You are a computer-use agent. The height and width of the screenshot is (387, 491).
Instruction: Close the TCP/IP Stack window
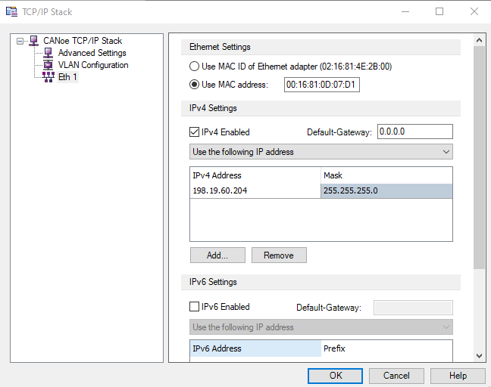coord(474,11)
